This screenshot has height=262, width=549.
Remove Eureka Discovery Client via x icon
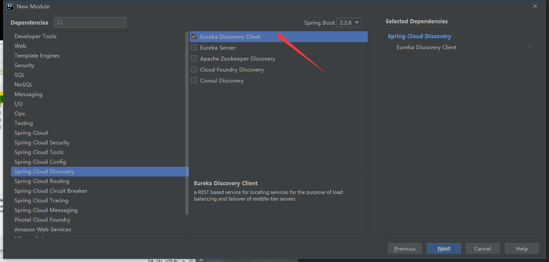[x=530, y=47]
